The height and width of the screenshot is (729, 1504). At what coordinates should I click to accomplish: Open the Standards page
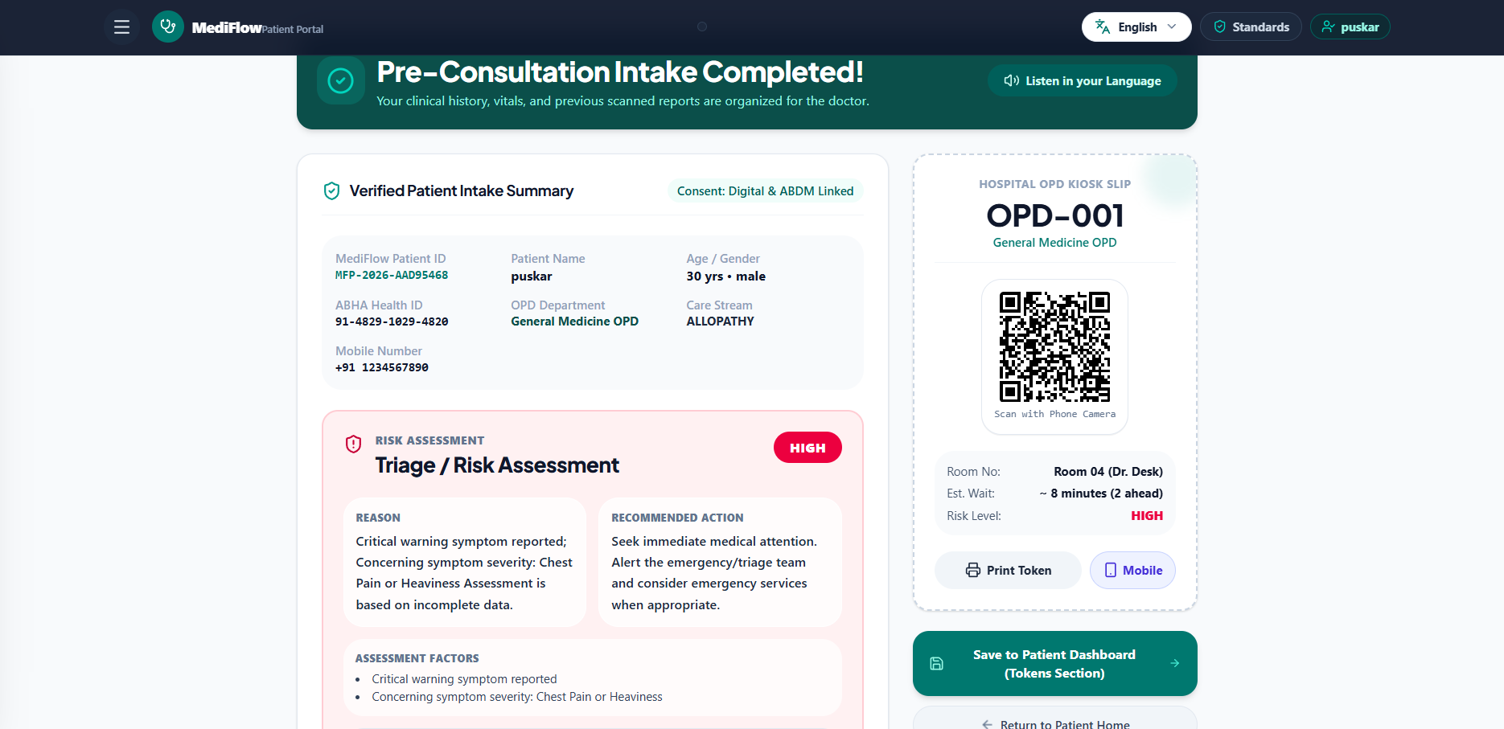click(x=1251, y=27)
